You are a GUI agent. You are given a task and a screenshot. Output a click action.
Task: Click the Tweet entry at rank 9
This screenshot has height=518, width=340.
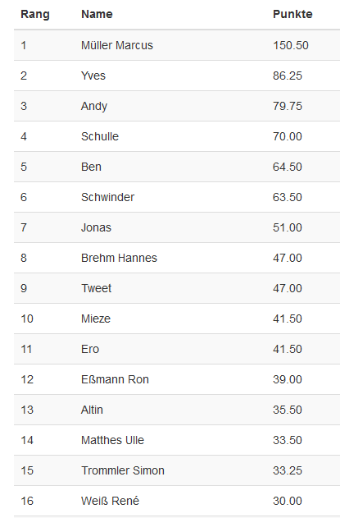(97, 288)
